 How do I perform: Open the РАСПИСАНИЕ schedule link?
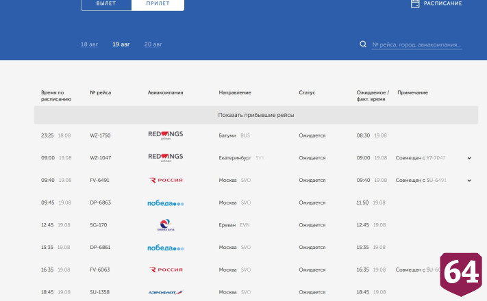coord(442,3)
